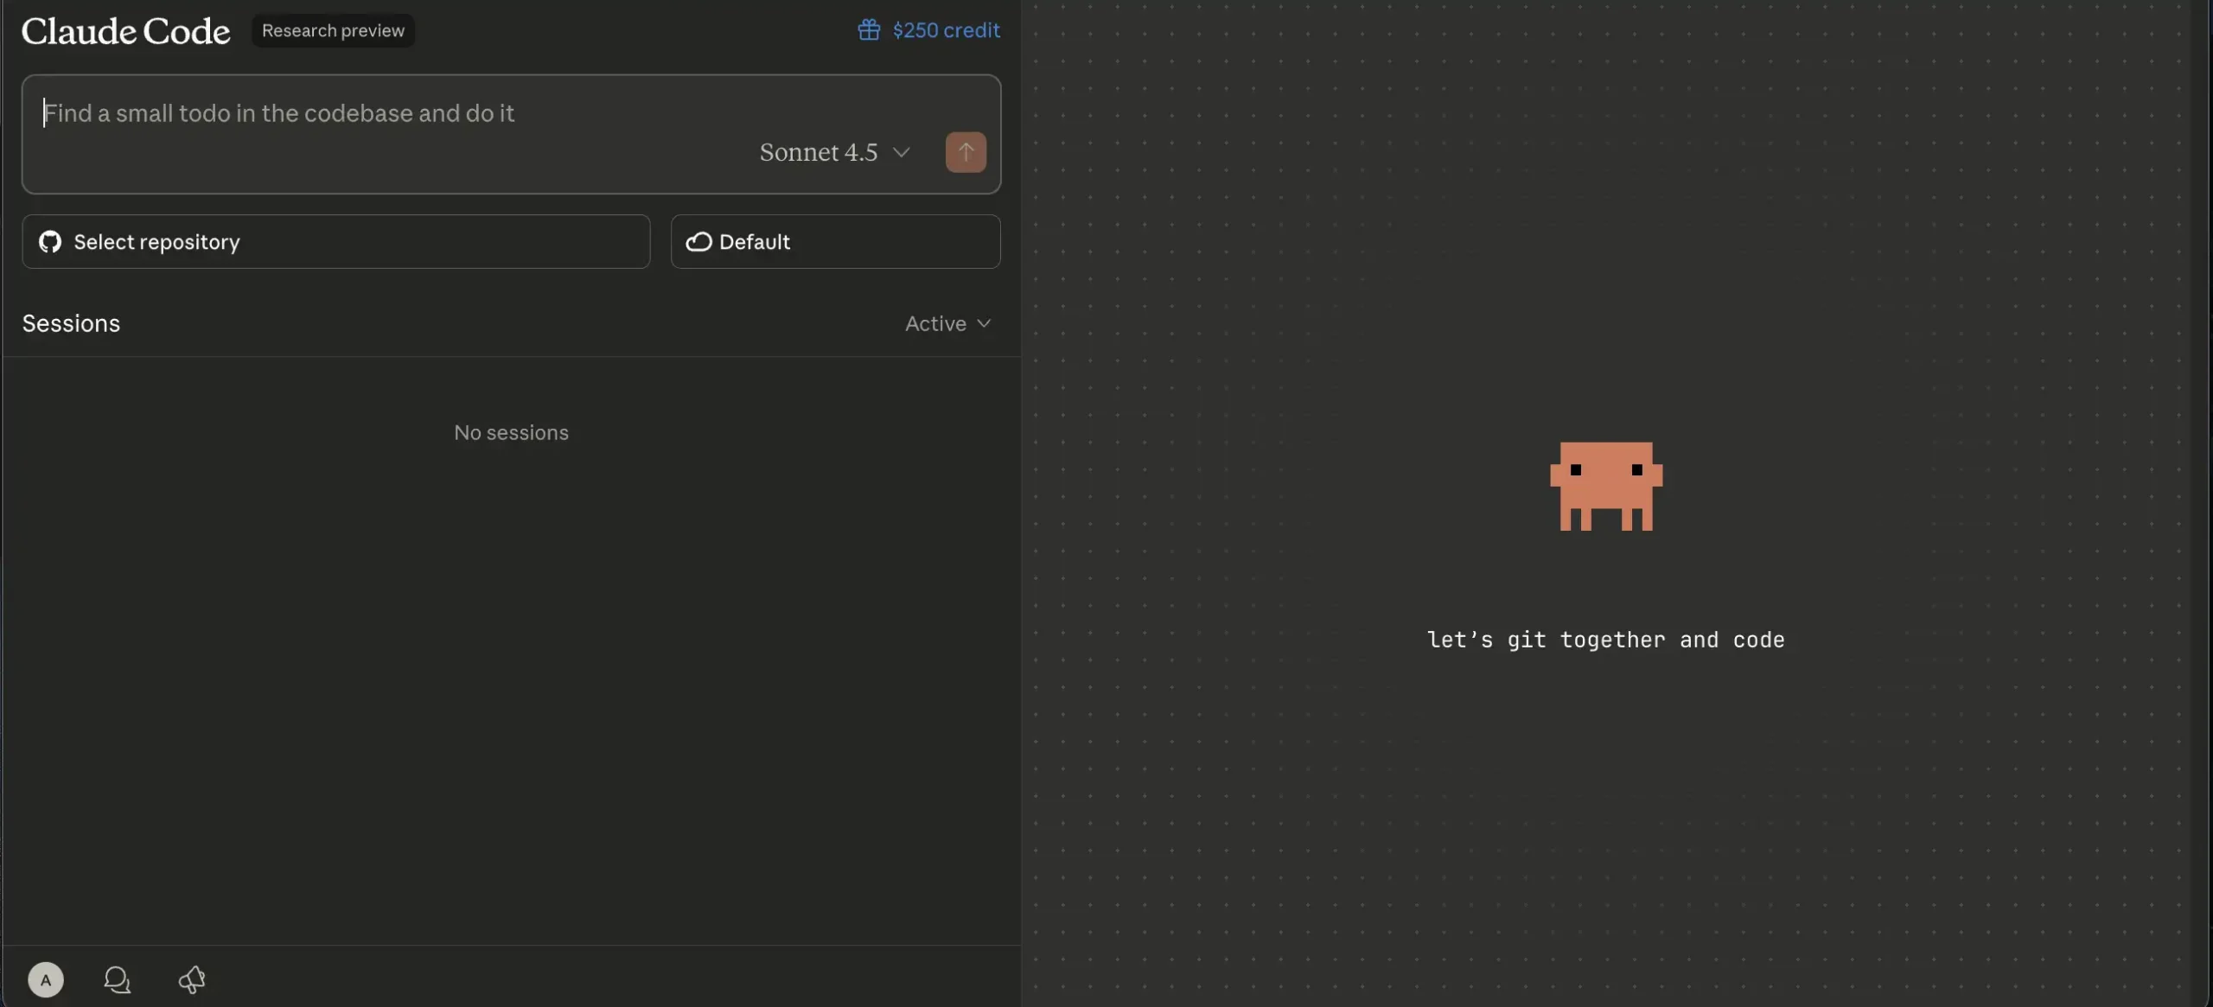Image resolution: width=2213 pixels, height=1007 pixels.
Task: Open the megaphone announcements icon
Action: coord(191,979)
